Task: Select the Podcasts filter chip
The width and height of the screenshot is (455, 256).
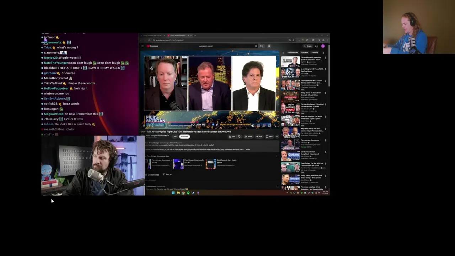Action: (x=305, y=53)
